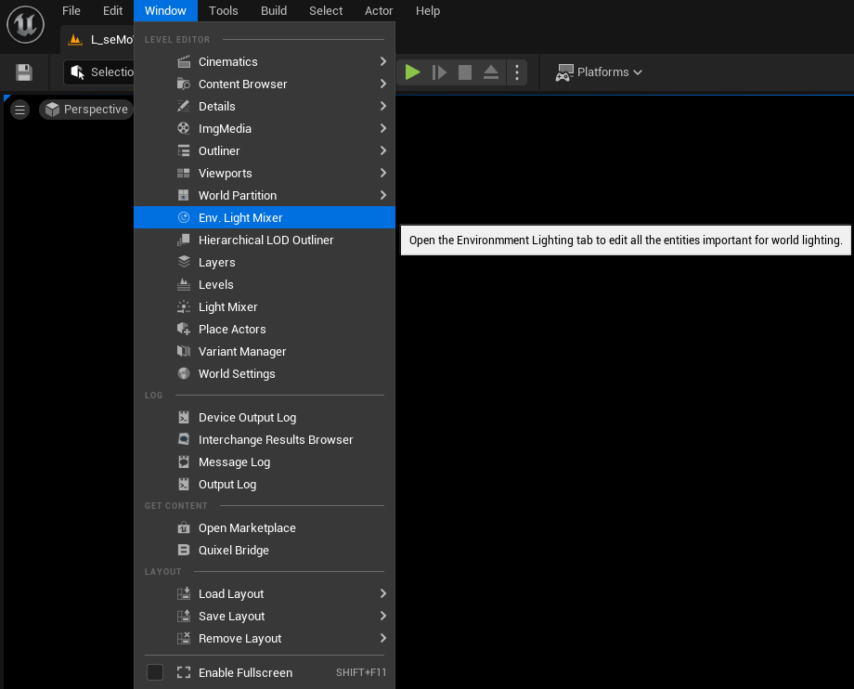Click the Save Layout icon
This screenshot has height=689, width=854.
(184, 617)
